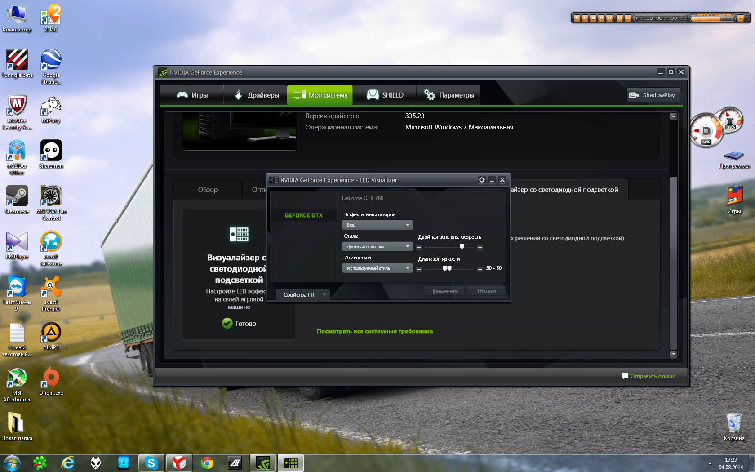Pause playback in the desktop player widget

click(585, 18)
